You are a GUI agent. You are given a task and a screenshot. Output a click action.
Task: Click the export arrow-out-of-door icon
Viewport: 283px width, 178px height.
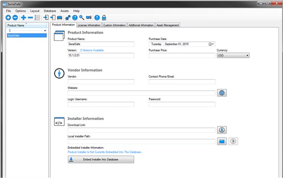53,17
